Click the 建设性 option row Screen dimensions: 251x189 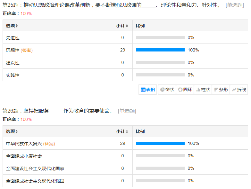(x=13, y=63)
